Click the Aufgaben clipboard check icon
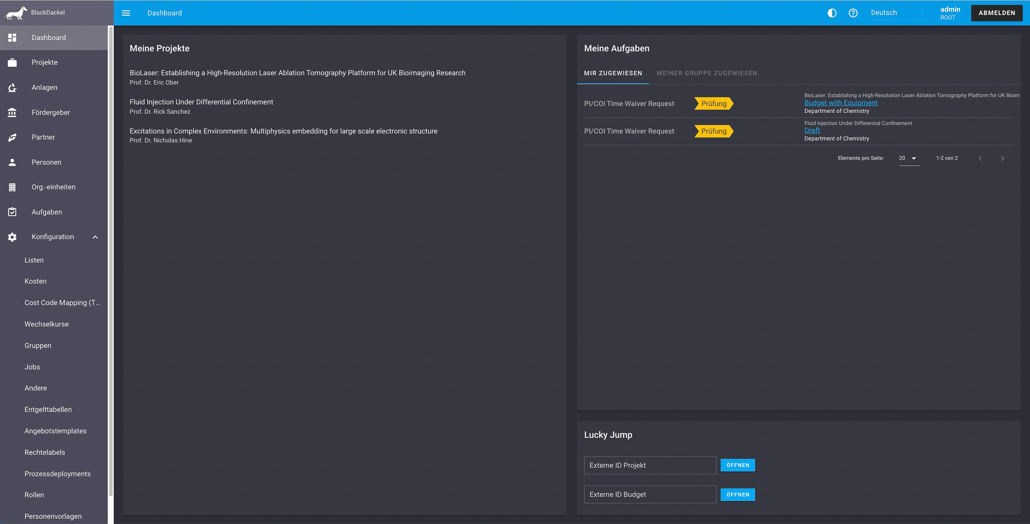Screen dimensions: 1030x524 [12, 212]
